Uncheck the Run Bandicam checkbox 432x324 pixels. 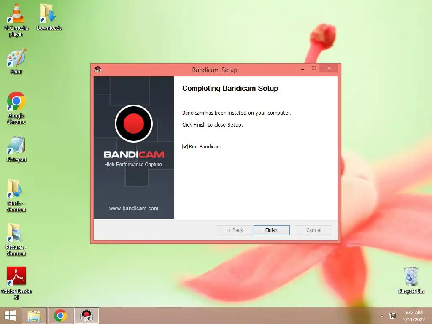pos(185,146)
